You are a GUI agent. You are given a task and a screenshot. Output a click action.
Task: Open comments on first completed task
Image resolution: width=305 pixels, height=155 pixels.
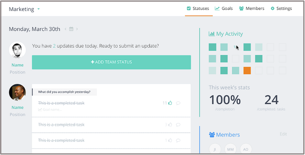(178, 103)
